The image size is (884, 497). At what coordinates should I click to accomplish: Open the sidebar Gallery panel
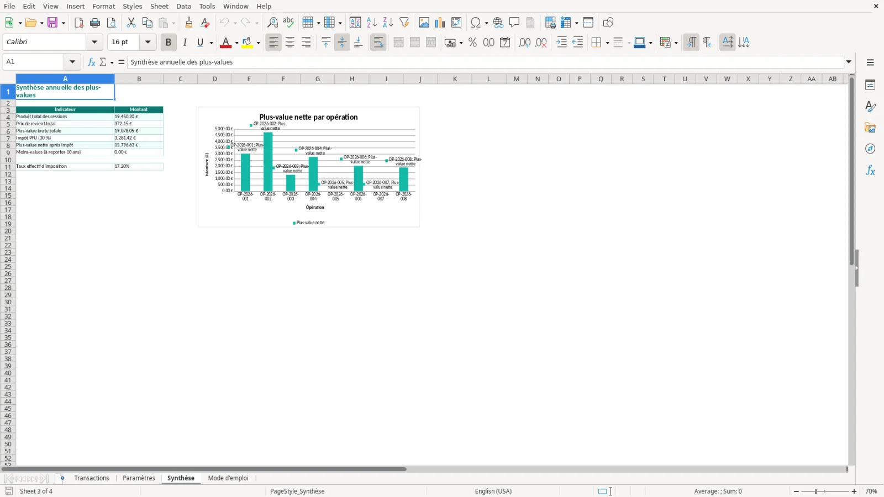click(x=870, y=128)
